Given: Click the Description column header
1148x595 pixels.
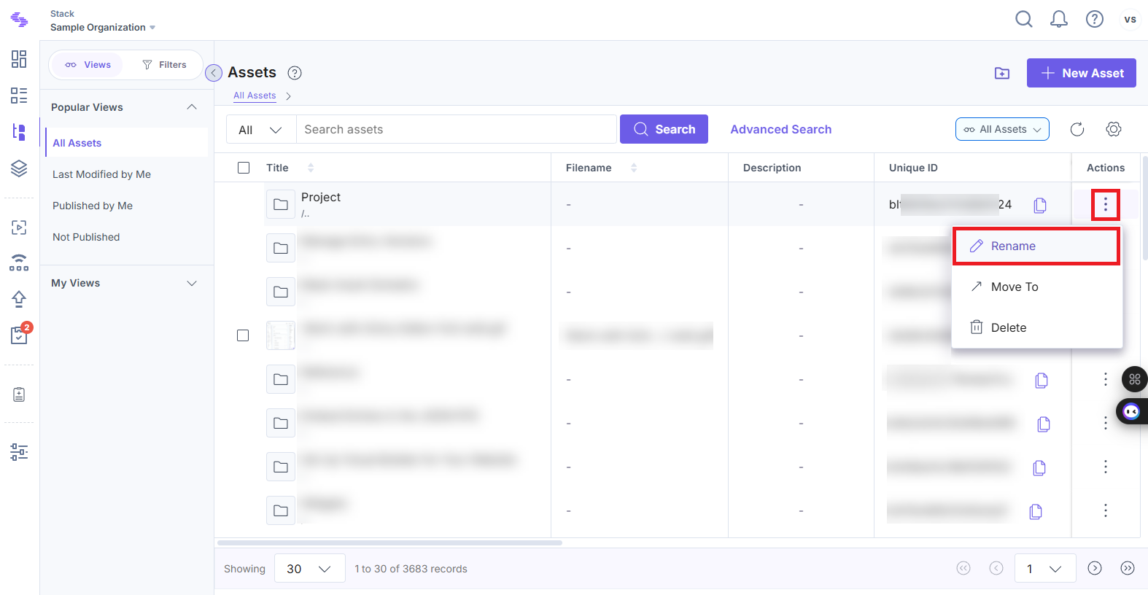Looking at the screenshot, I should point(772,168).
